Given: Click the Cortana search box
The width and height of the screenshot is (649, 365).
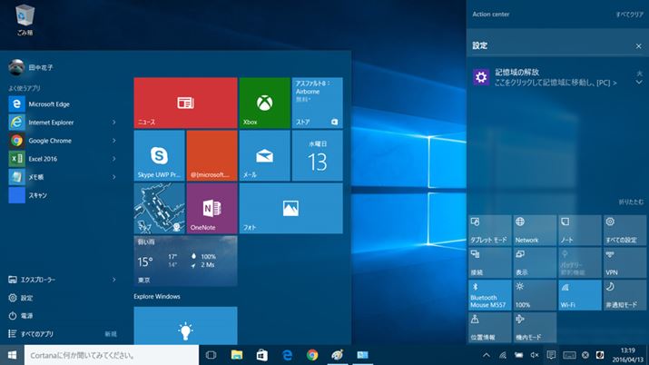Looking at the screenshot, I should pyautogui.click(x=109, y=355).
